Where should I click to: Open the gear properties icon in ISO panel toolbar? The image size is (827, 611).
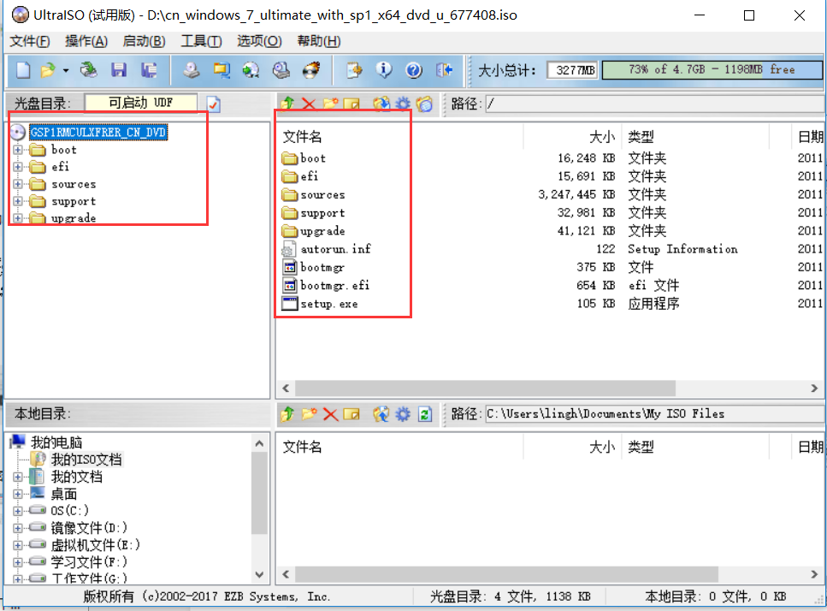click(x=403, y=104)
